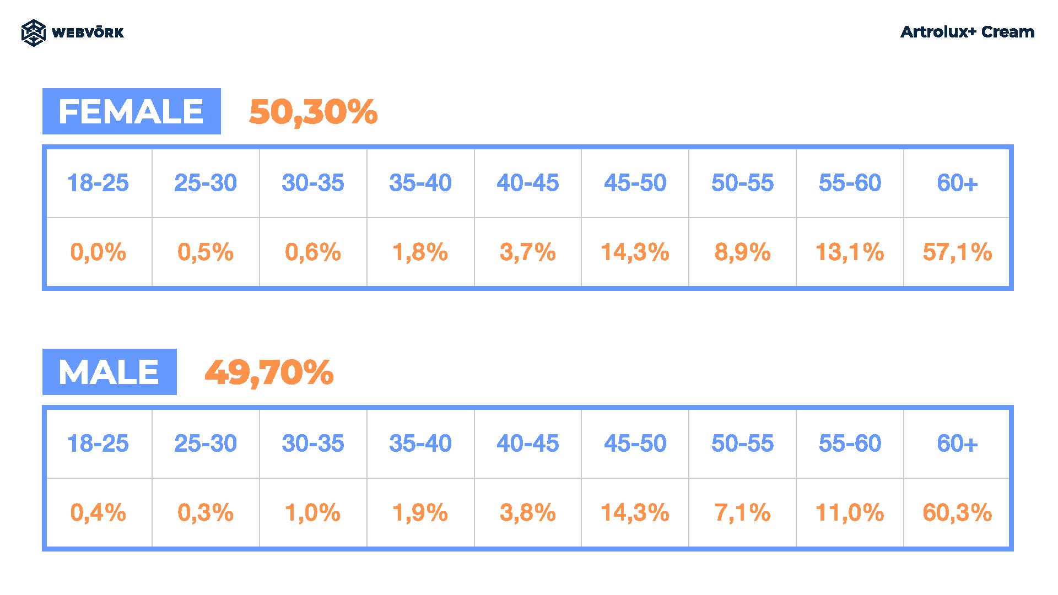
Task: Click the male 60,3% value cell
Action: (957, 513)
